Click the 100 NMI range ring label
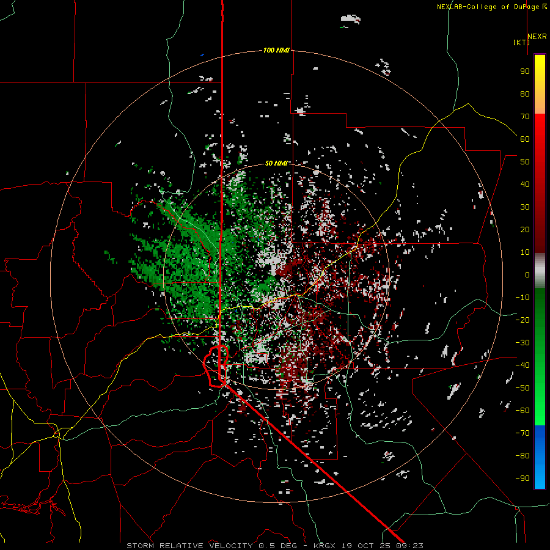550x550 pixels. tap(276, 50)
